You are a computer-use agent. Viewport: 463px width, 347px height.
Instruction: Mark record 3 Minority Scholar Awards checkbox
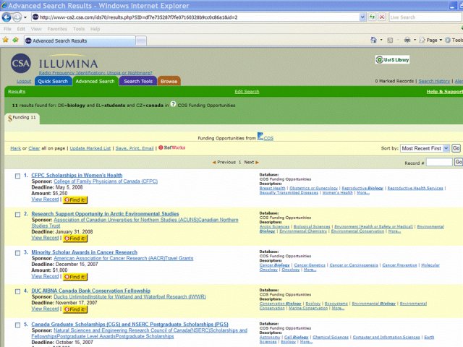(17, 253)
